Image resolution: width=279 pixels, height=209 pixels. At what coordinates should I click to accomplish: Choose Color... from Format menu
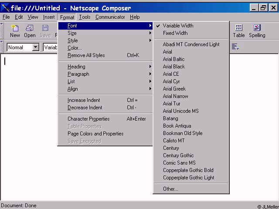tap(105, 48)
